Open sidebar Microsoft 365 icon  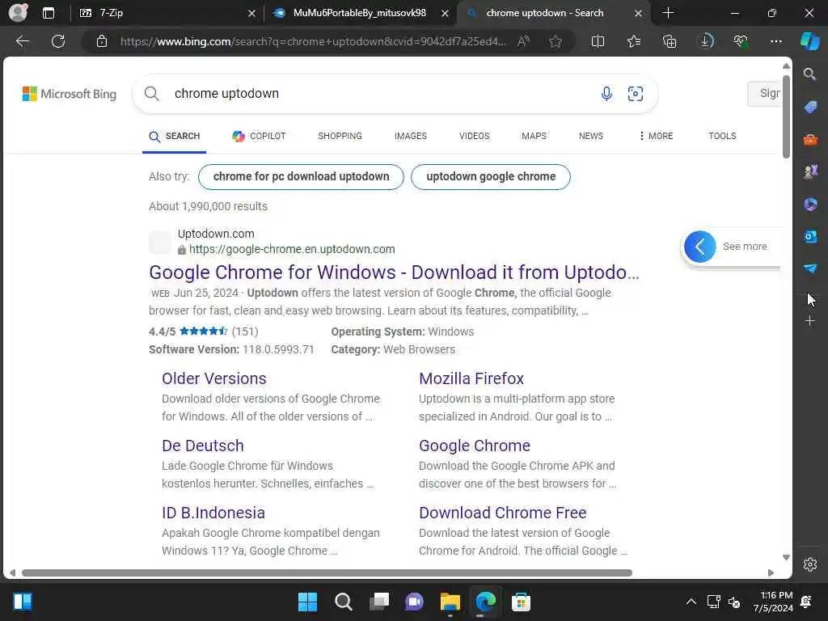810,204
